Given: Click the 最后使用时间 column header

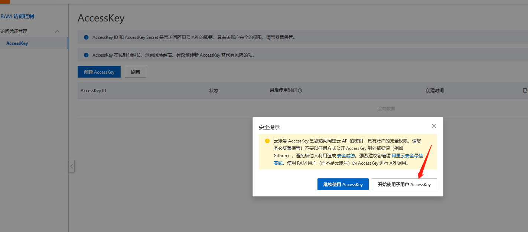Looking at the screenshot, I should pyautogui.click(x=283, y=91).
